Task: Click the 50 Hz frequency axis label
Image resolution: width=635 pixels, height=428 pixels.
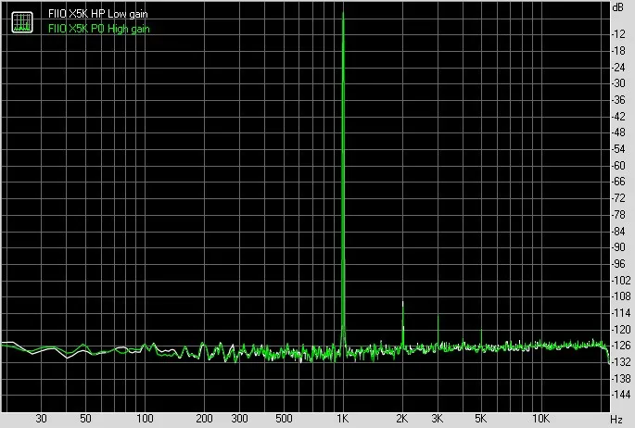Action: (x=85, y=419)
